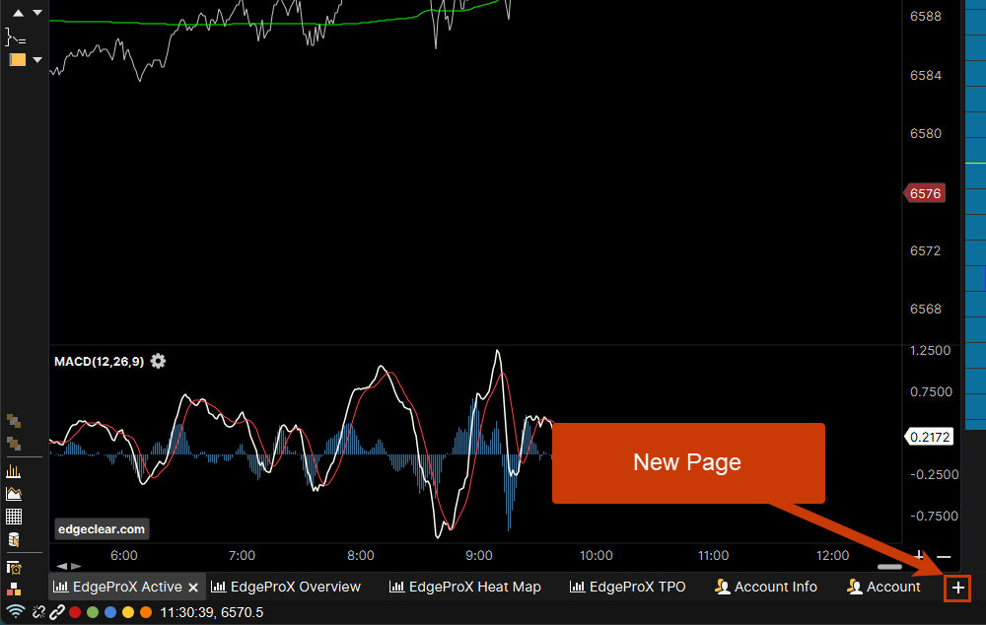Click the database cursor icon in sidebar

point(14,539)
